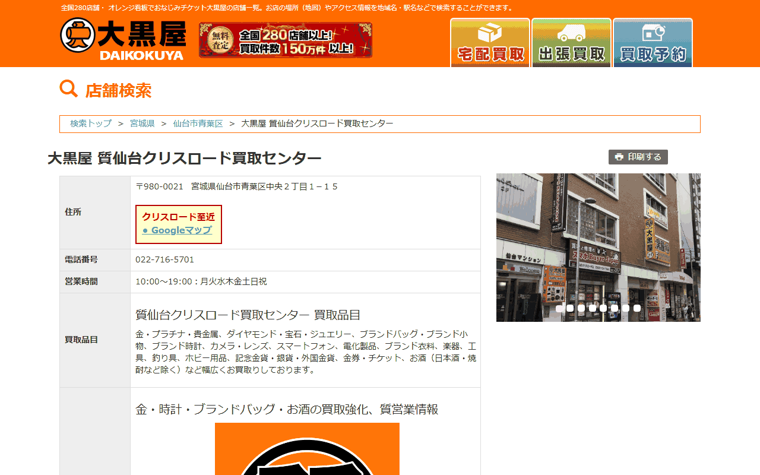Select the first storefront photo slider dot

[x=559, y=308]
